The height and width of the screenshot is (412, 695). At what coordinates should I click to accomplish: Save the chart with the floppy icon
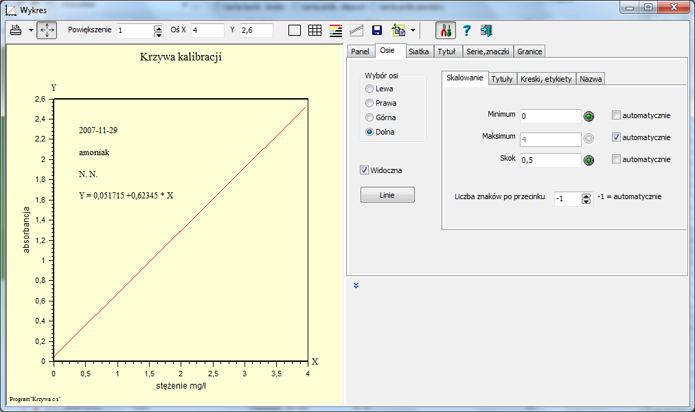377,31
